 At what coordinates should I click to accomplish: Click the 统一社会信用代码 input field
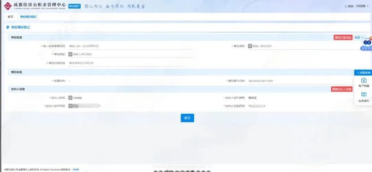[130, 46]
